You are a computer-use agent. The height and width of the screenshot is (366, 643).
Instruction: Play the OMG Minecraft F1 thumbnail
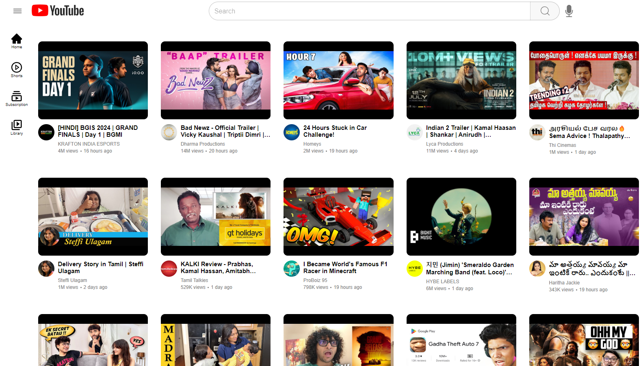(338, 217)
